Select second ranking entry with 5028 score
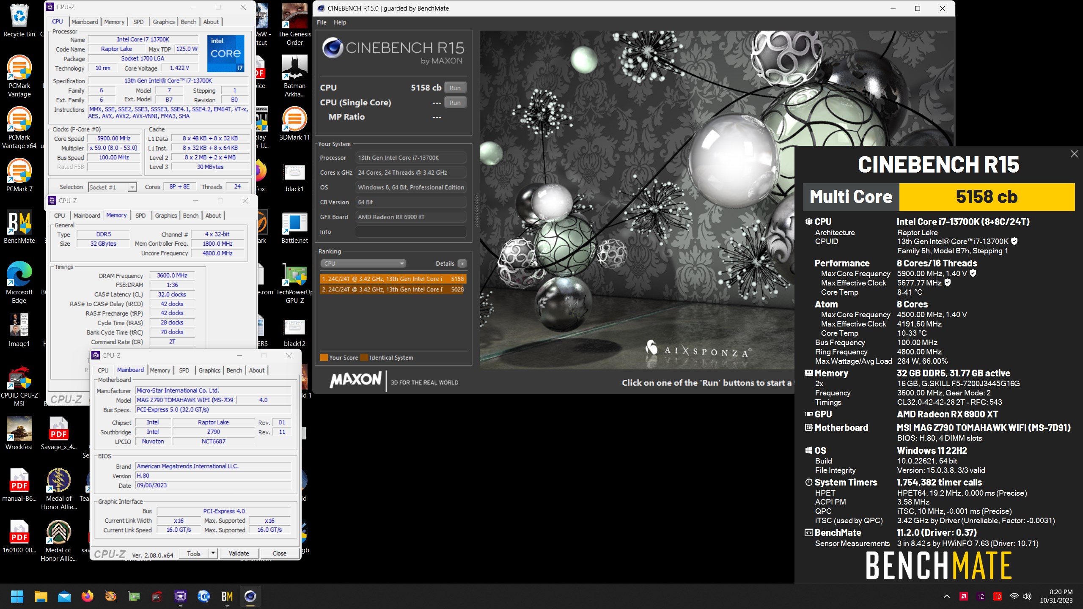This screenshot has width=1083, height=609. click(x=393, y=289)
